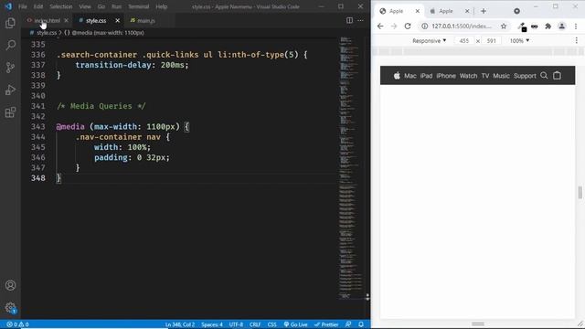
Task: Click errors and warnings status indicator
Action: click(17, 324)
